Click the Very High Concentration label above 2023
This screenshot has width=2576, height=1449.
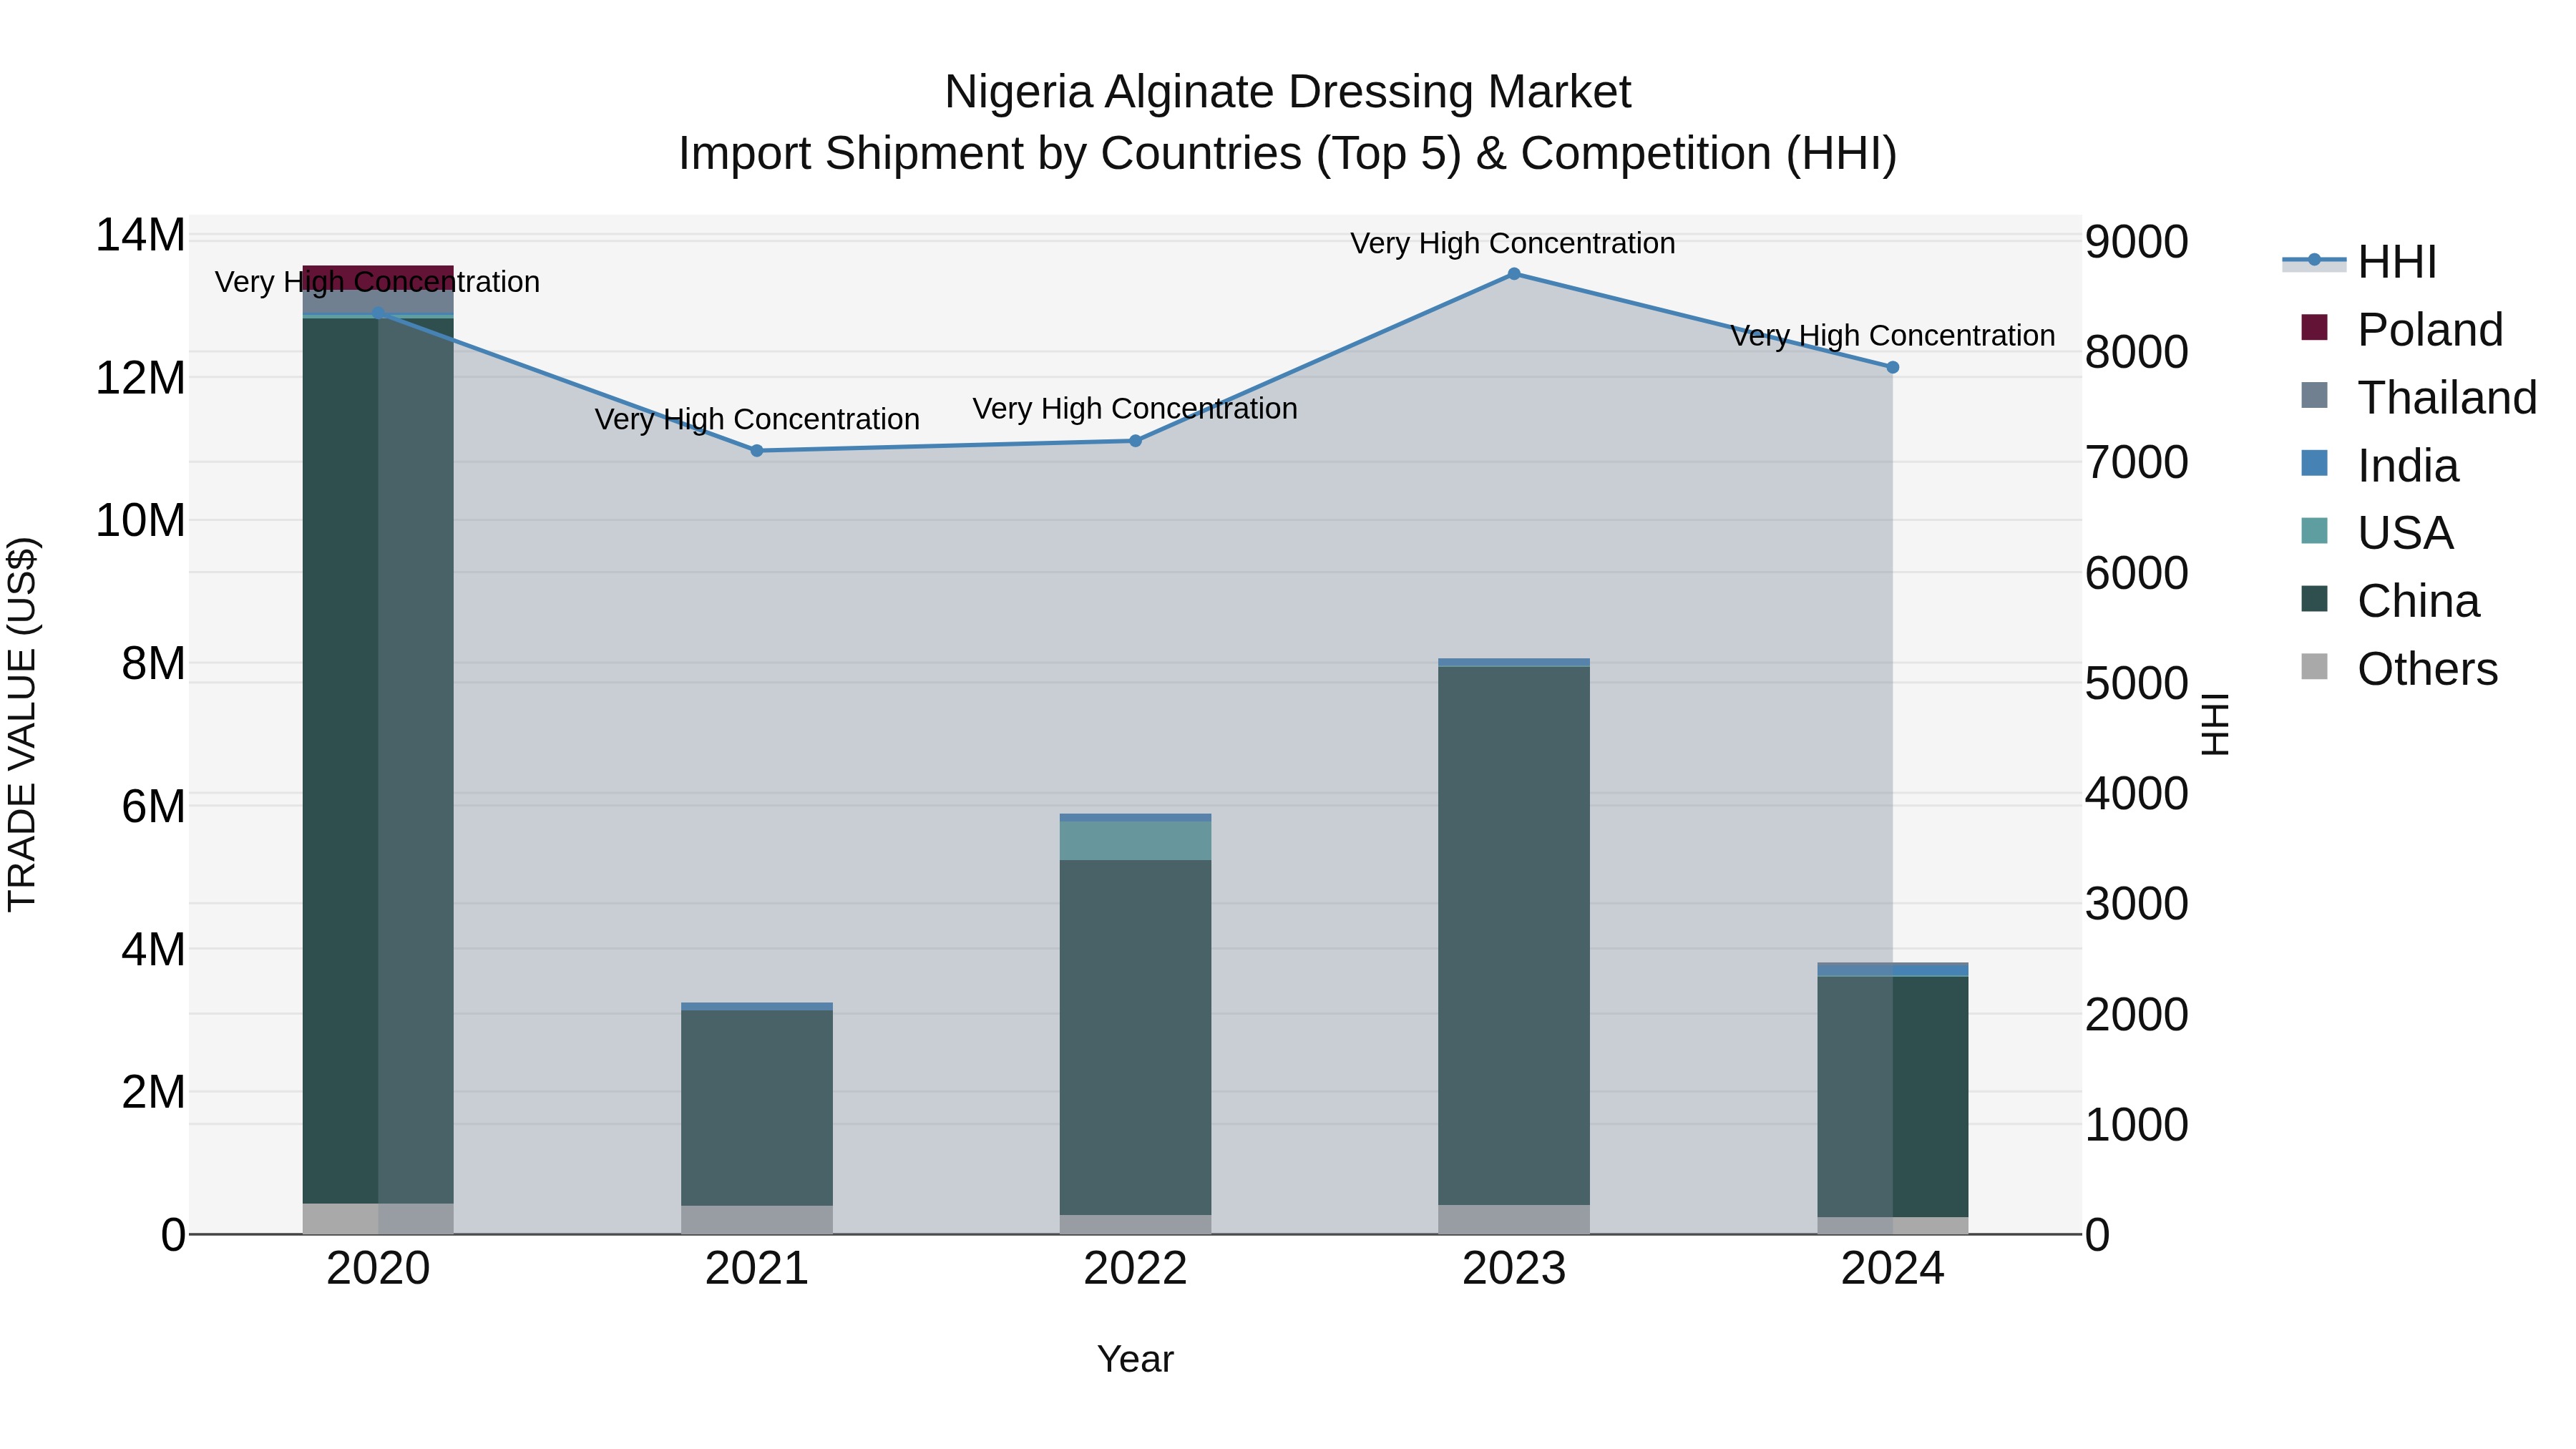point(1513,243)
